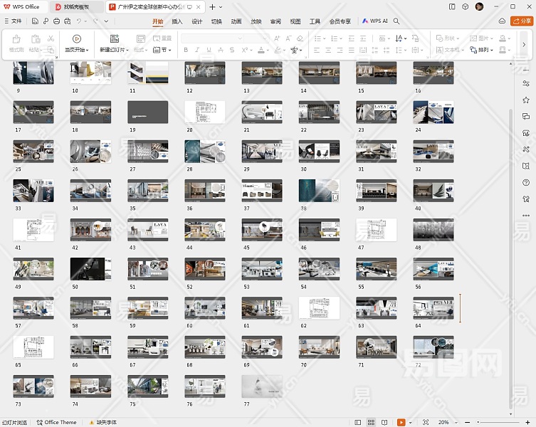Click the 当页开始 slideshow play icon
The width and height of the screenshot is (536, 427).
[x=76, y=38]
